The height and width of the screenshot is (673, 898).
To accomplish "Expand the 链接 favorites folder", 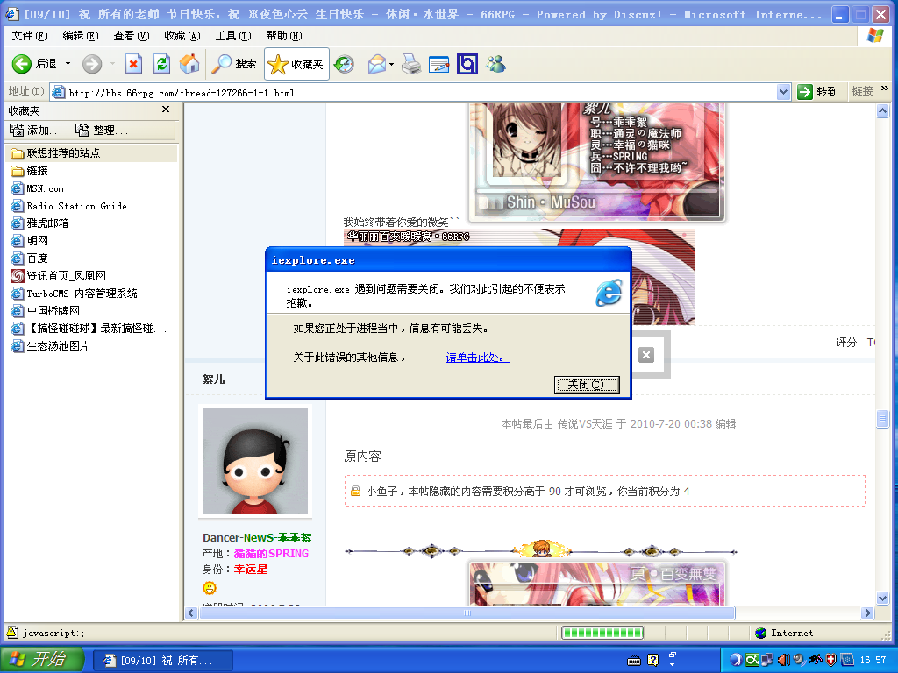I will 29,171.
